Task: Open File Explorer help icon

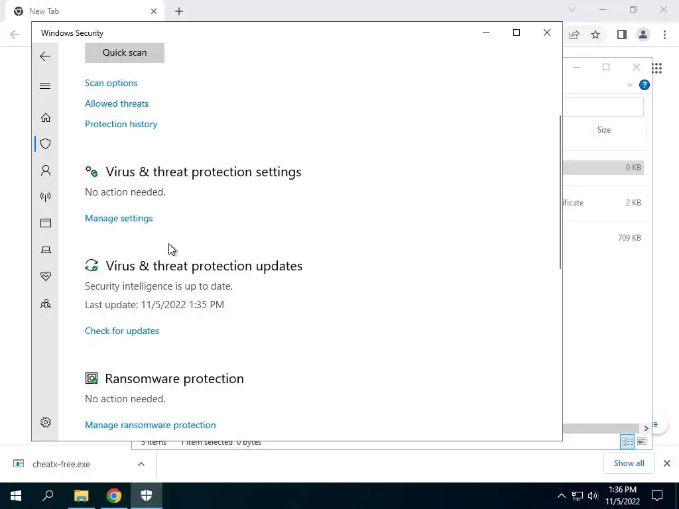Action: 645,85
